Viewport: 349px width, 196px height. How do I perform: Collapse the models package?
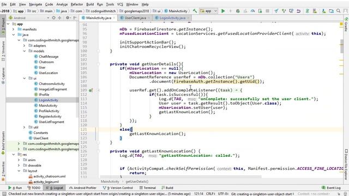tap(24, 51)
